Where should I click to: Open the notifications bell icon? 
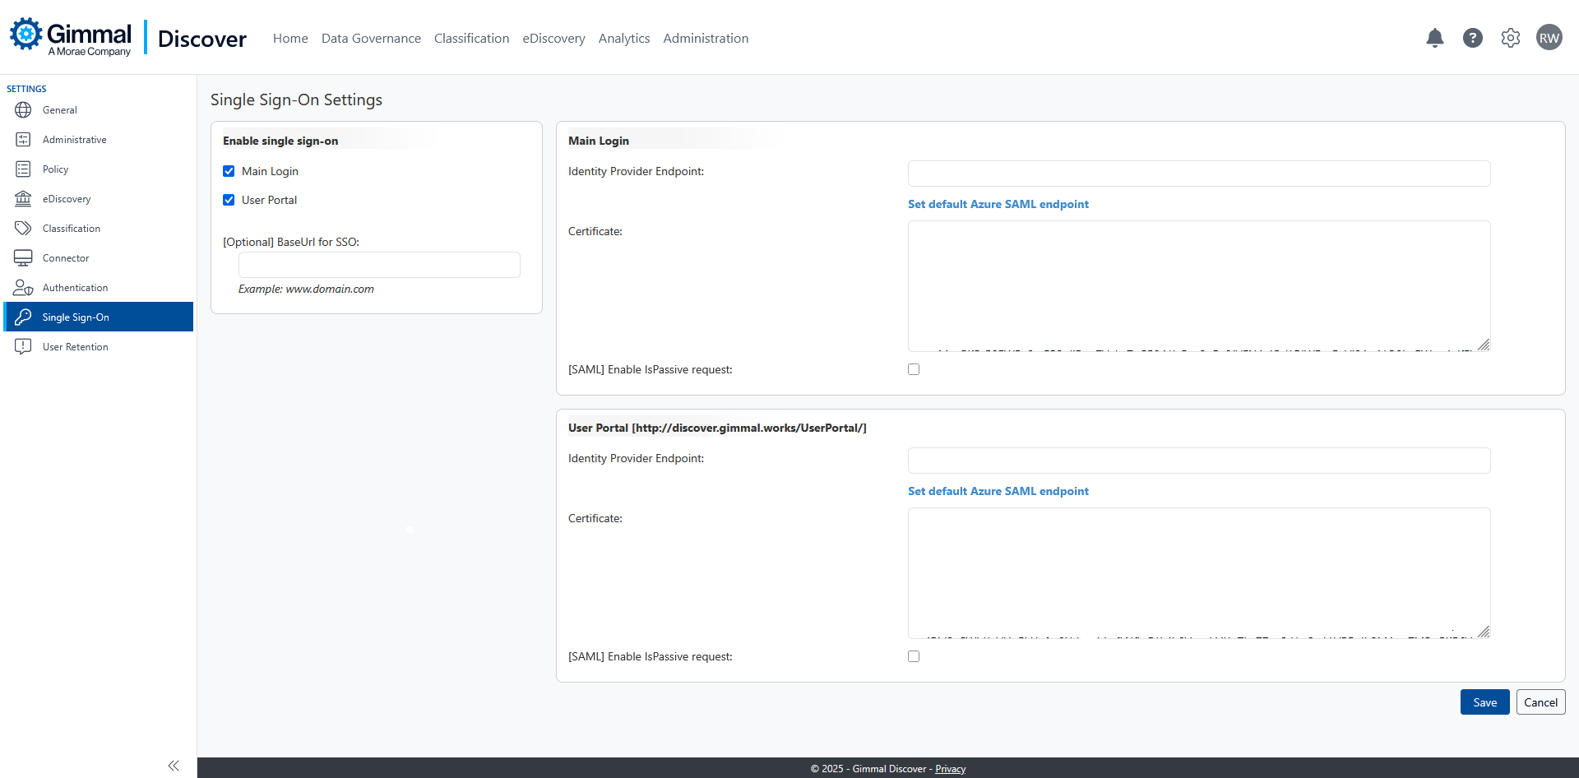point(1434,38)
